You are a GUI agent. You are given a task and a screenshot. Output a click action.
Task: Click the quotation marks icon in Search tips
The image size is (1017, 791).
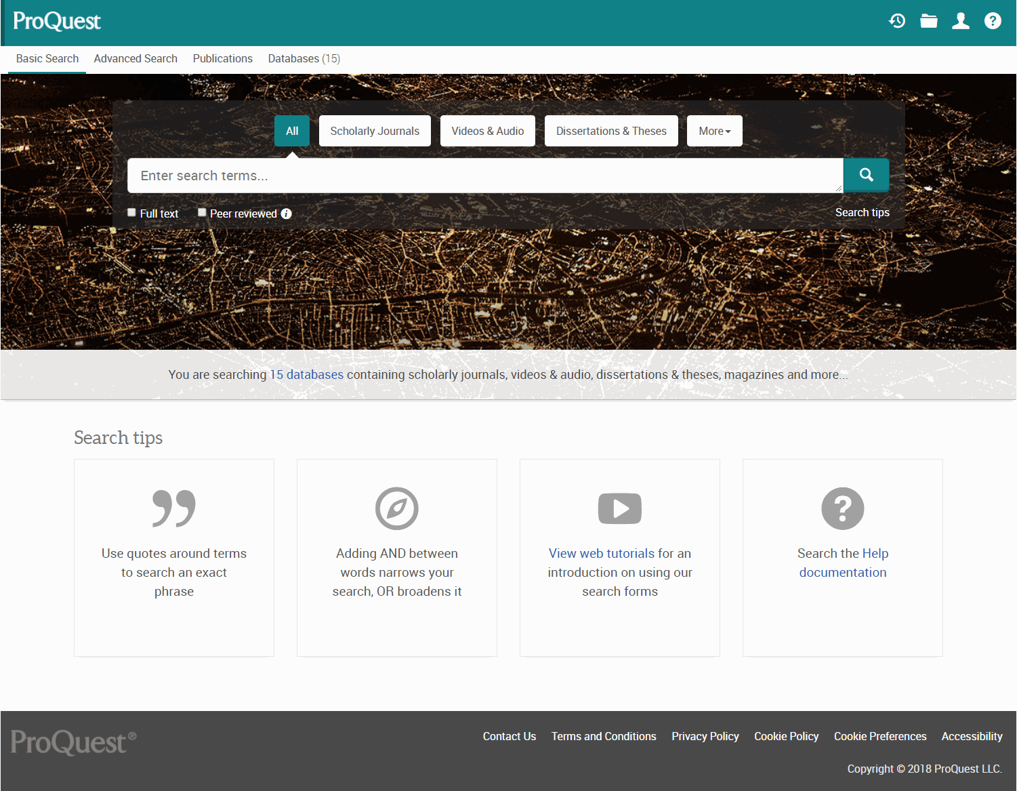point(173,508)
